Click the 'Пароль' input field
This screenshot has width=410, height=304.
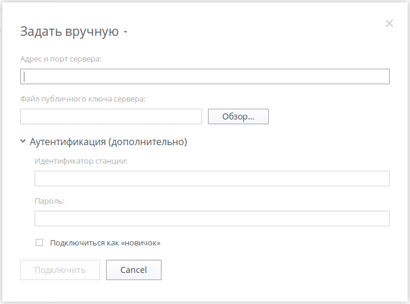click(x=212, y=219)
